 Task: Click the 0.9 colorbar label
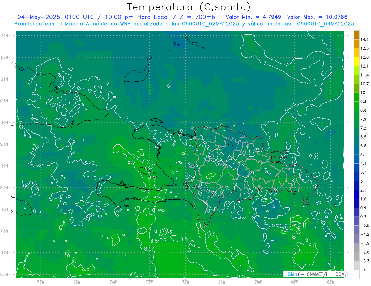[x=364, y=208]
